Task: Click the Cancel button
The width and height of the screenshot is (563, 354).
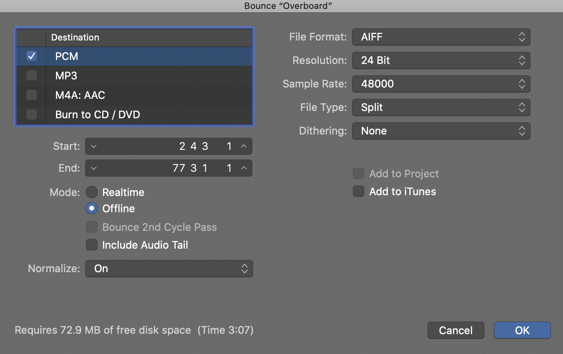Action: (x=456, y=330)
